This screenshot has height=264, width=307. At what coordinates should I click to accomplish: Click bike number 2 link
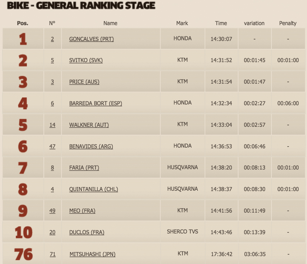pos(52,39)
